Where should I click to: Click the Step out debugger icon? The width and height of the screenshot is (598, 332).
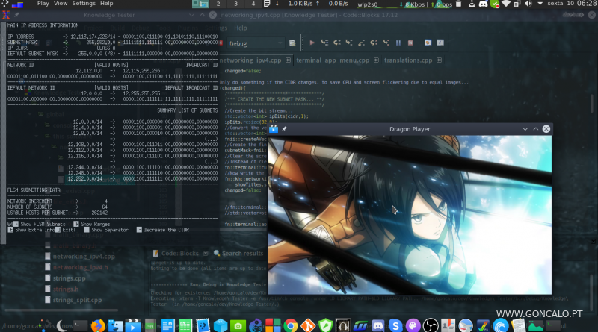click(x=361, y=43)
